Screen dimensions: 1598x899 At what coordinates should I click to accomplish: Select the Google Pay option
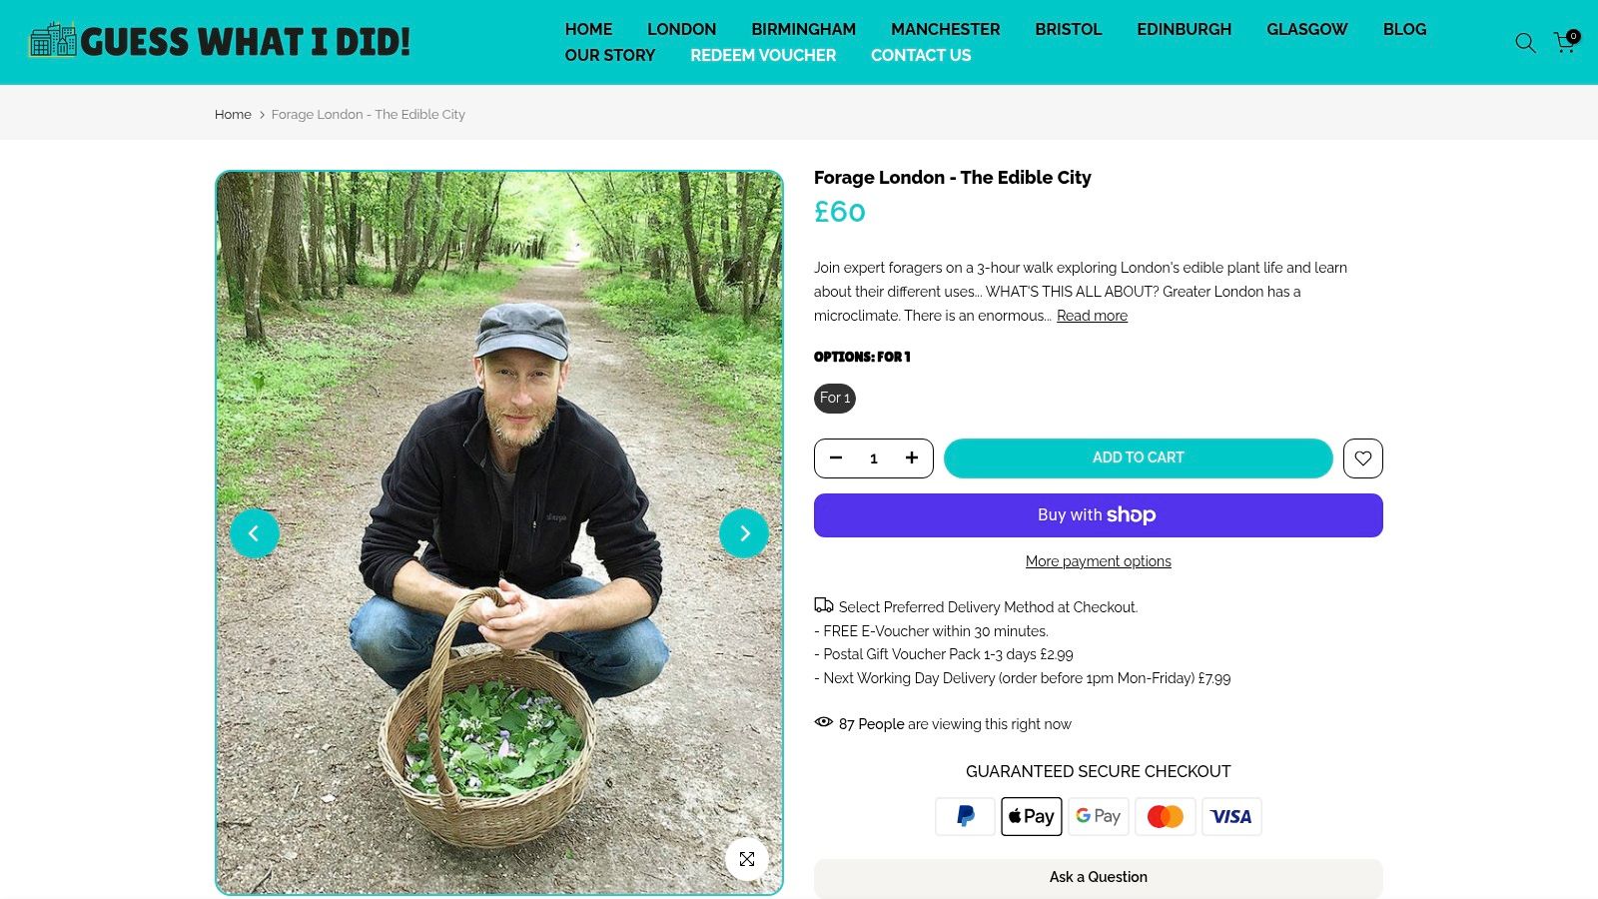(1098, 816)
